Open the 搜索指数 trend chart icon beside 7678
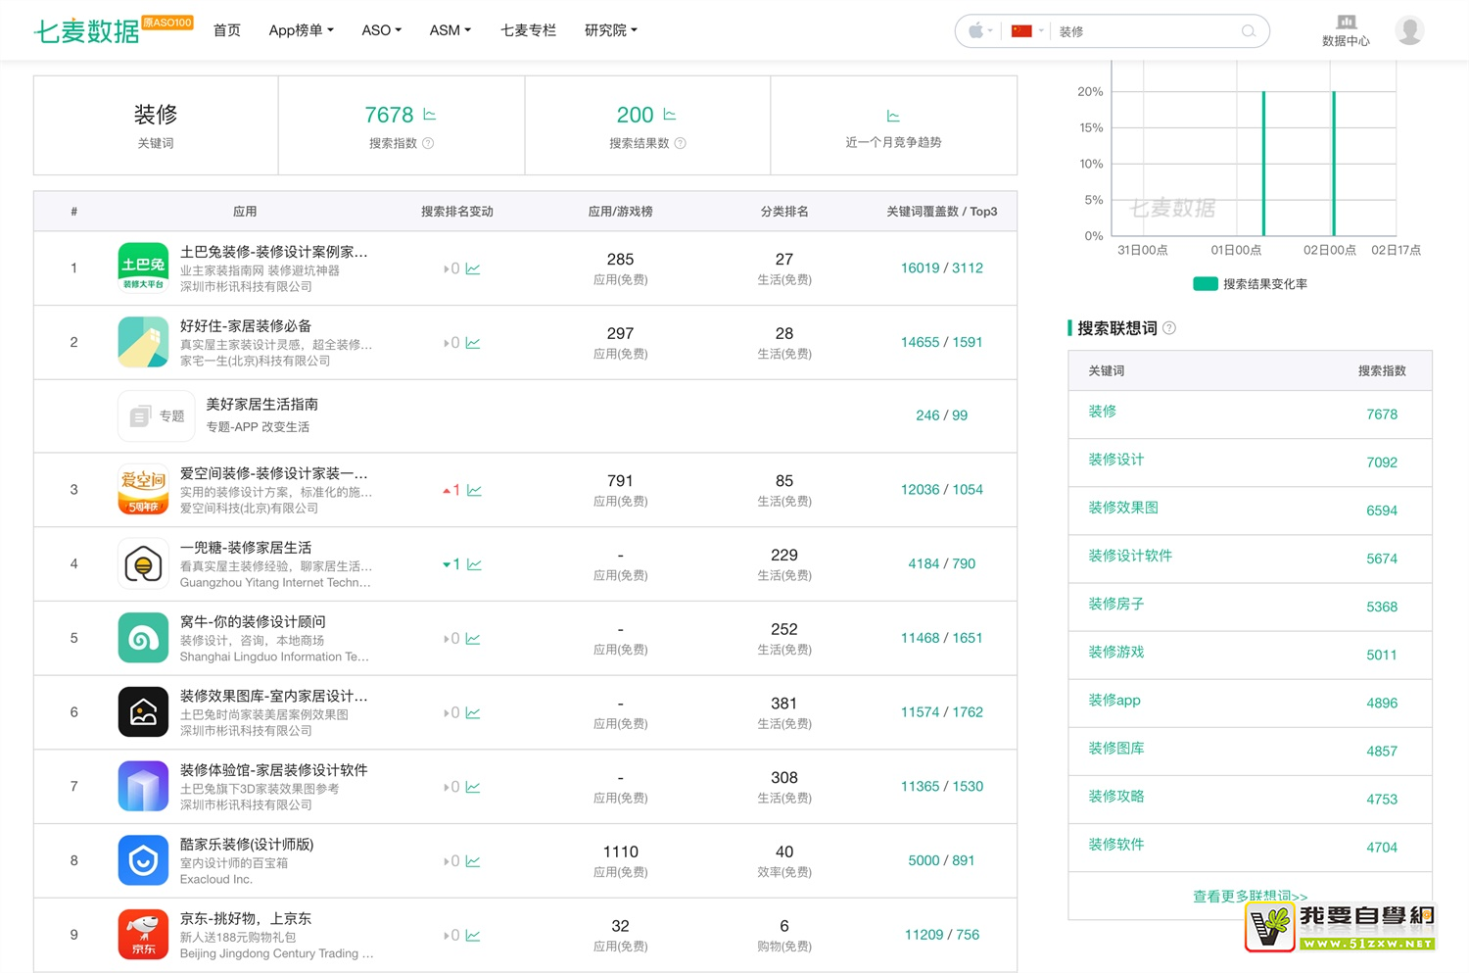 (x=430, y=115)
